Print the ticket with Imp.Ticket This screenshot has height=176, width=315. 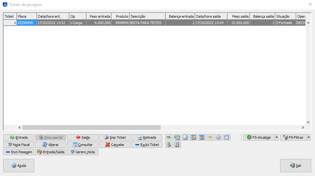(115, 137)
